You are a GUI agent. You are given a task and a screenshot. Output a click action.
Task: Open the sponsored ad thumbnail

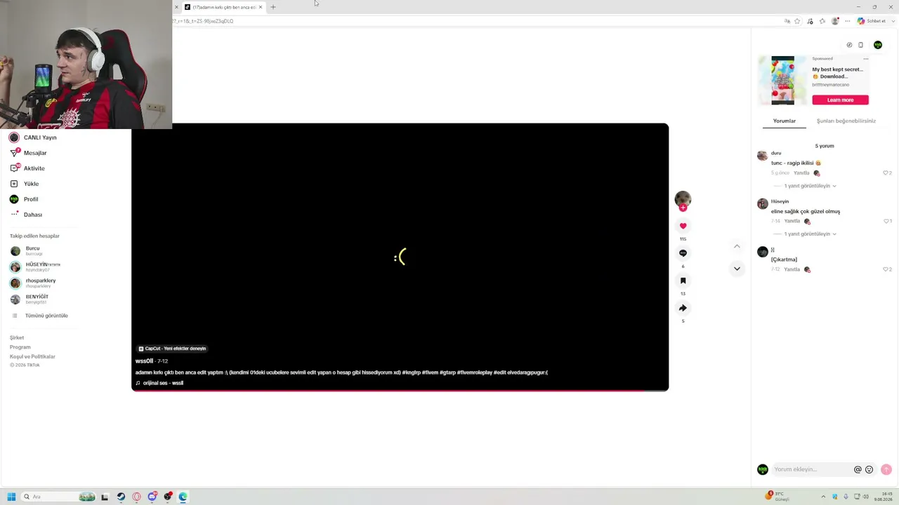[782, 81]
